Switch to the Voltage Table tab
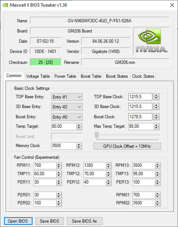This screenshot has width=178, height=227. pyautogui.click(x=38, y=76)
